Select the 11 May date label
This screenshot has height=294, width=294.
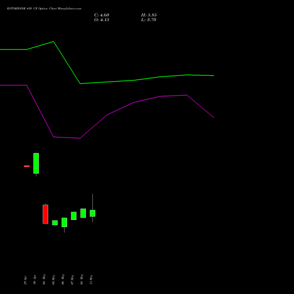click(91, 279)
